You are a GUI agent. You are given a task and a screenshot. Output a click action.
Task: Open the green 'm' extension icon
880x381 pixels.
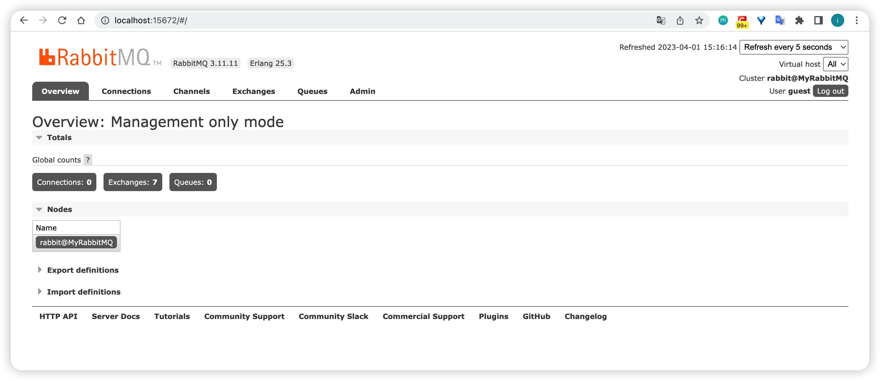723,21
